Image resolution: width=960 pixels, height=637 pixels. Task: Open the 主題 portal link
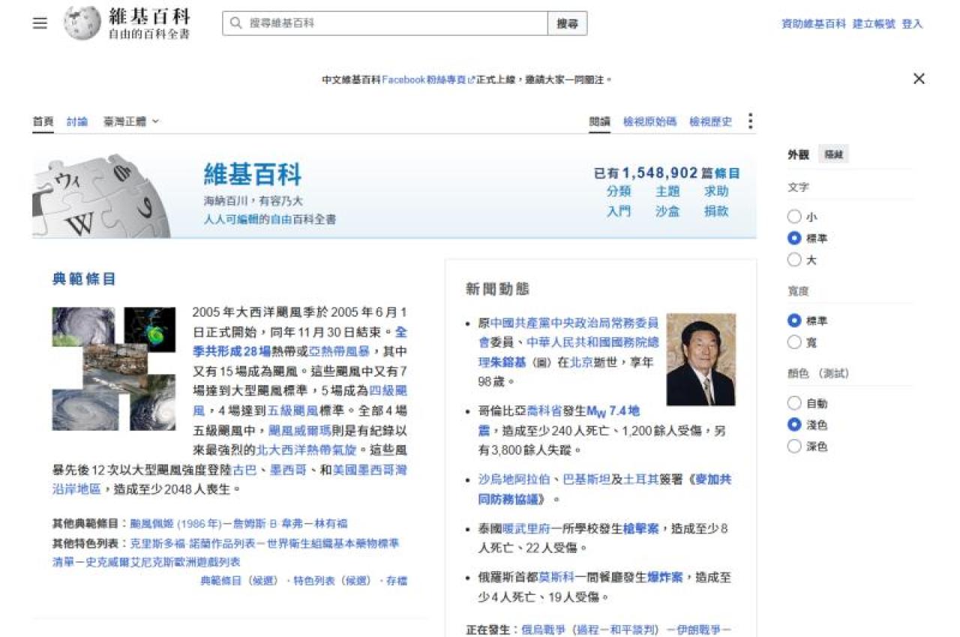coord(667,191)
